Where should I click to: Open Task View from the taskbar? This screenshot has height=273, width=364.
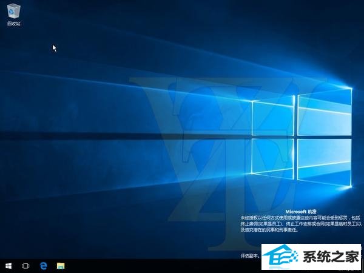point(25,266)
